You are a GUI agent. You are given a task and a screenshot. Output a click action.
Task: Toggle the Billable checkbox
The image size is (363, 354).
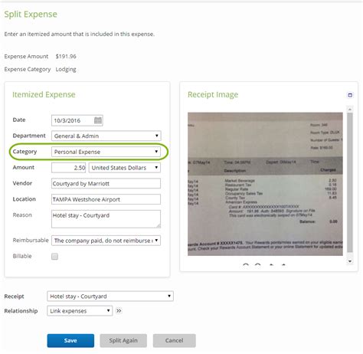click(x=54, y=256)
